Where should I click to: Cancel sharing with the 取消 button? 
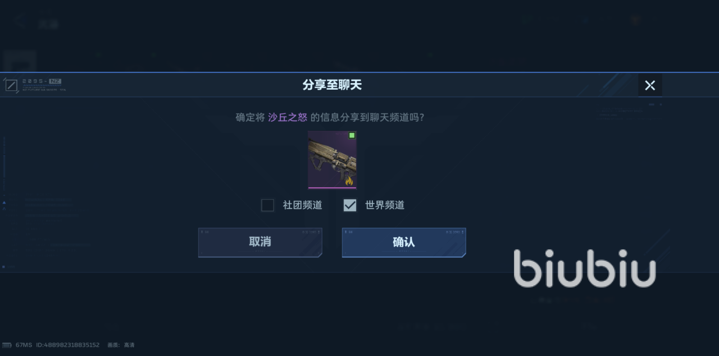(260, 242)
